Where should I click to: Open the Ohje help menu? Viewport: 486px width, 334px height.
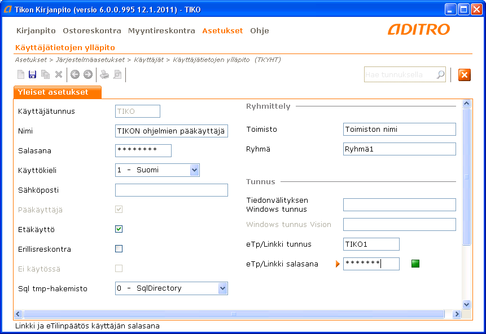point(260,30)
